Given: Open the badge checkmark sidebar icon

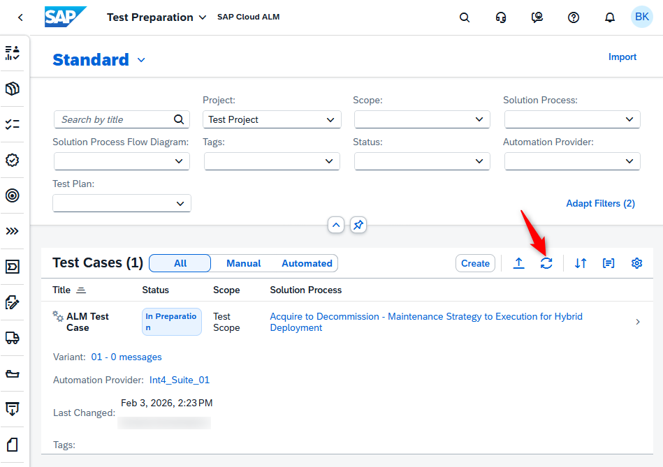Looking at the screenshot, I should click(x=13, y=160).
